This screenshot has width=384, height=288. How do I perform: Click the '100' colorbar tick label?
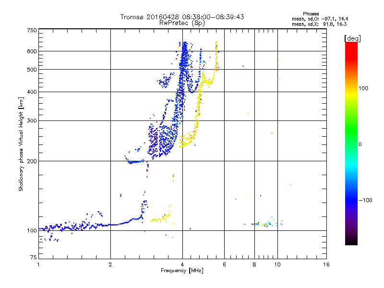pyautogui.click(x=363, y=88)
